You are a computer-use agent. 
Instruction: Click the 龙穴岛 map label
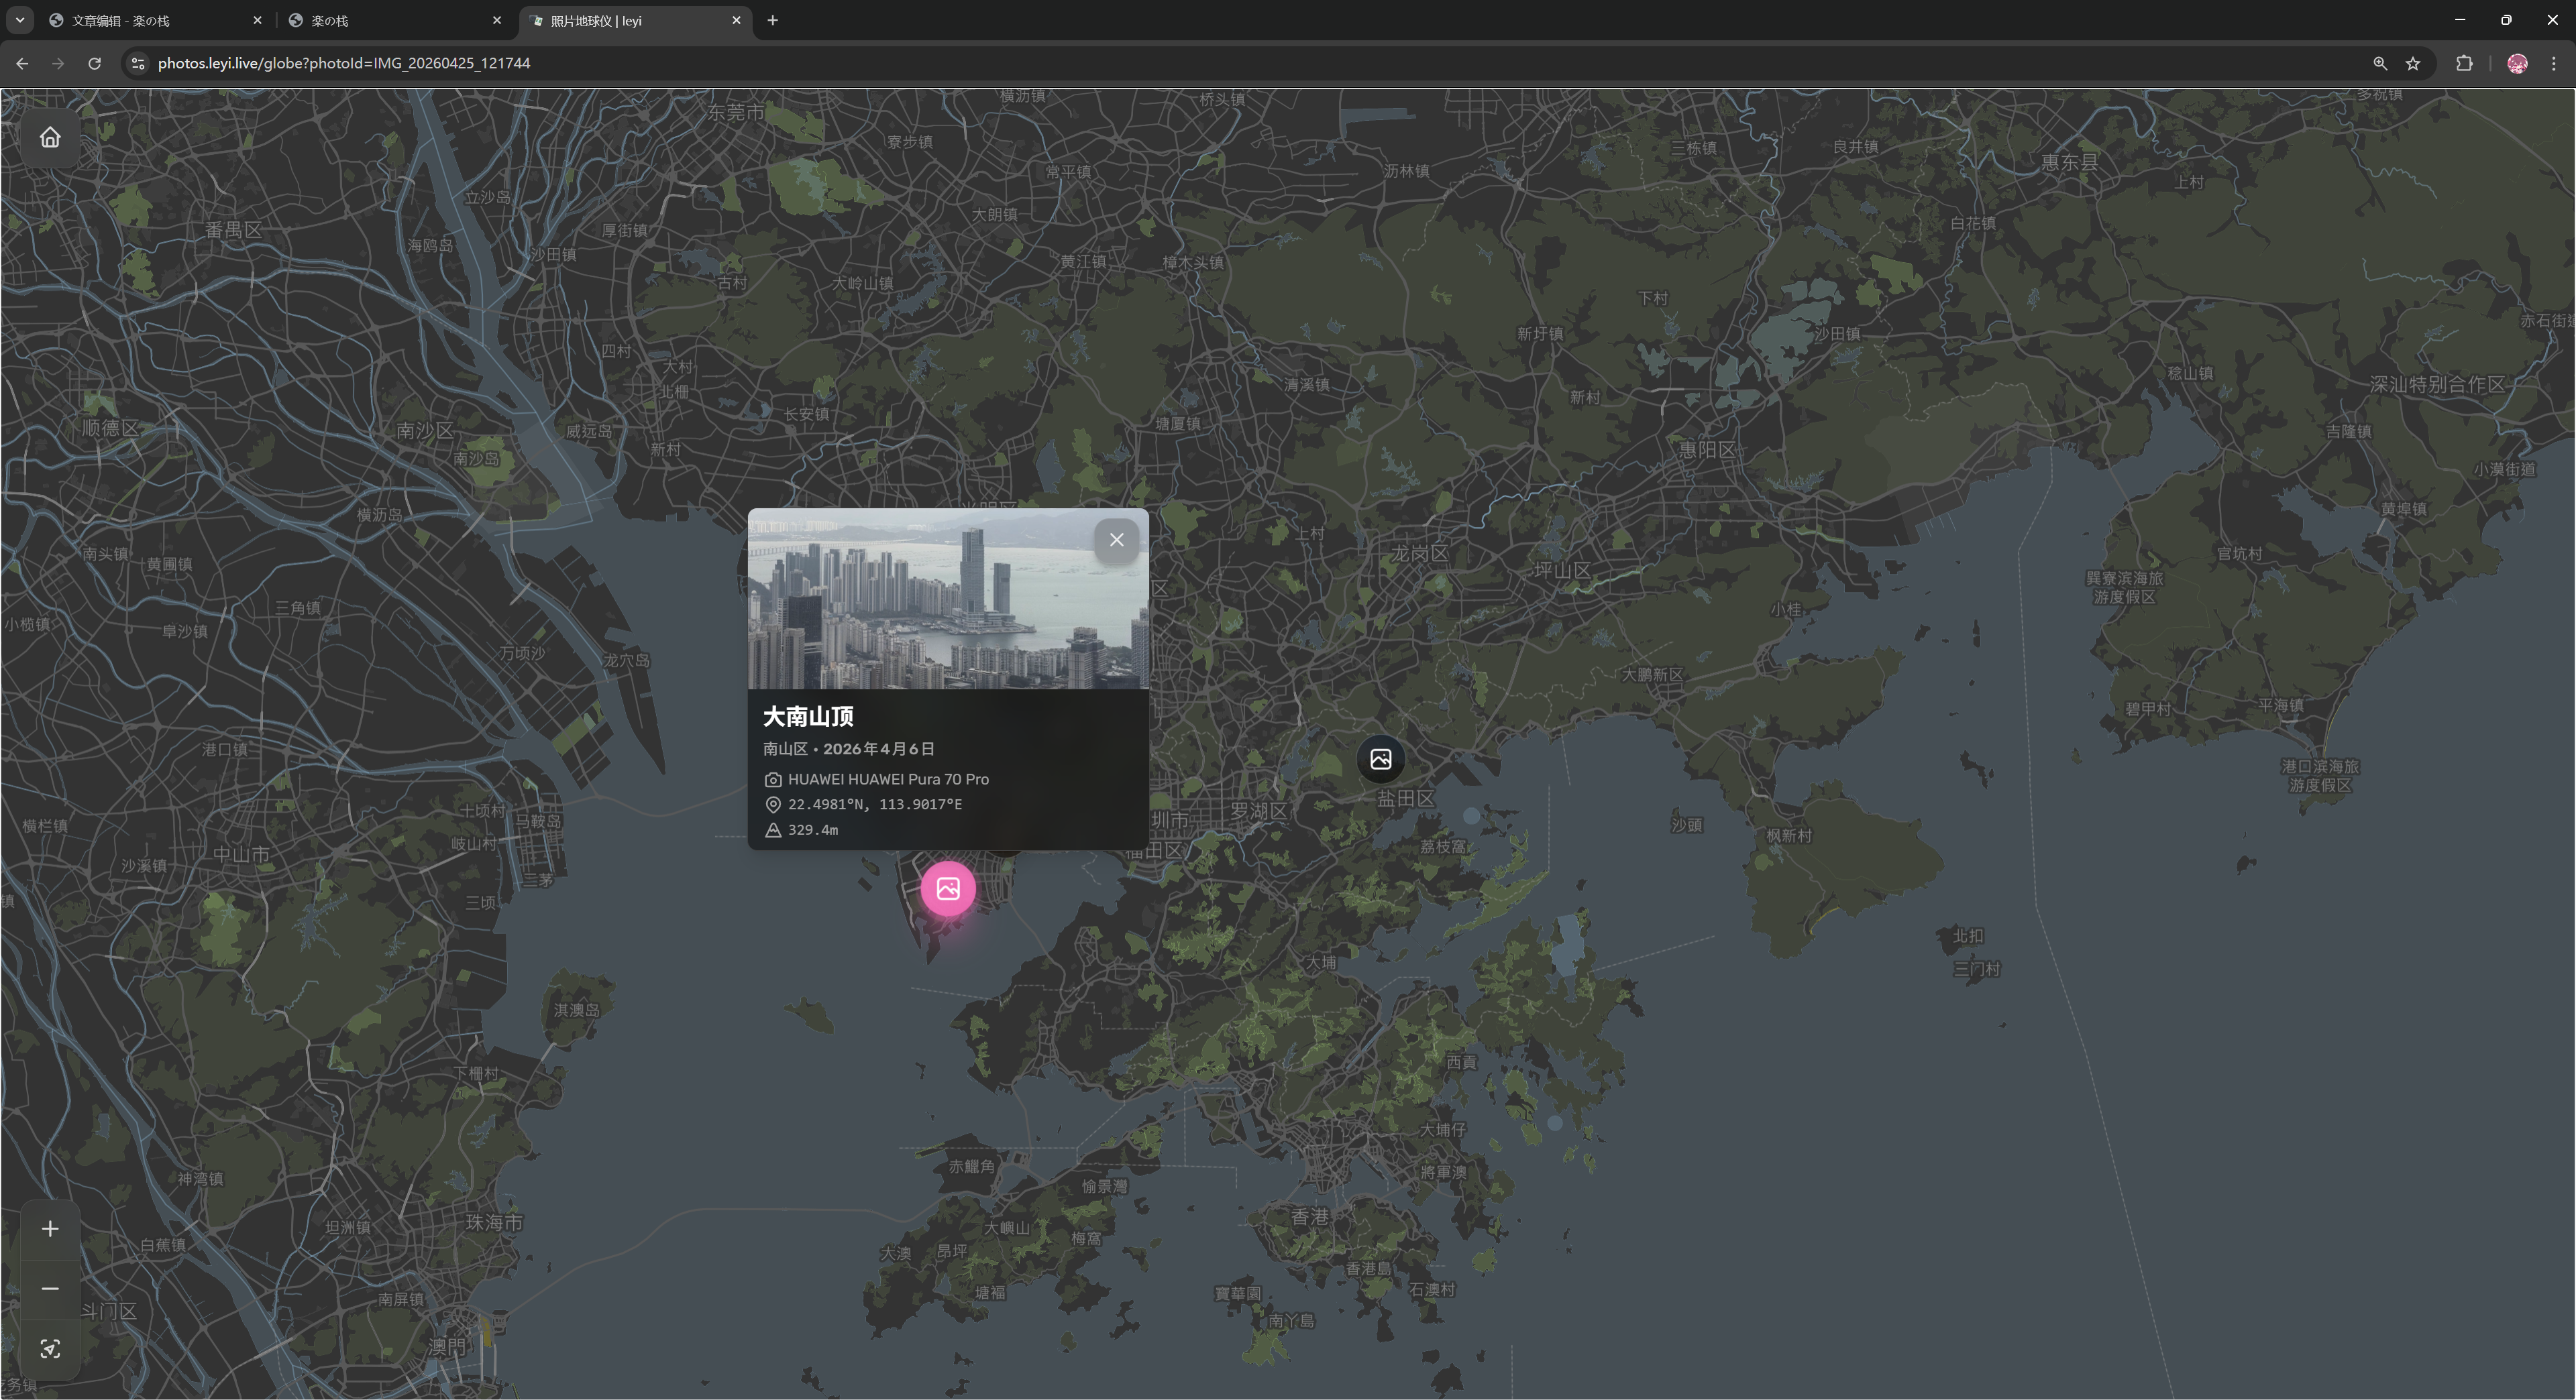tap(627, 660)
